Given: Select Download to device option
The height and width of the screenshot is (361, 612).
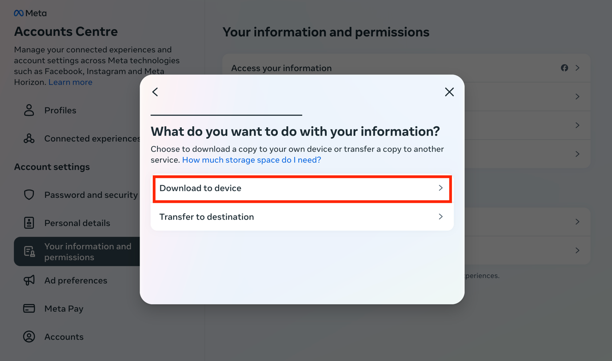Looking at the screenshot, I should click(x=302, y=189).
